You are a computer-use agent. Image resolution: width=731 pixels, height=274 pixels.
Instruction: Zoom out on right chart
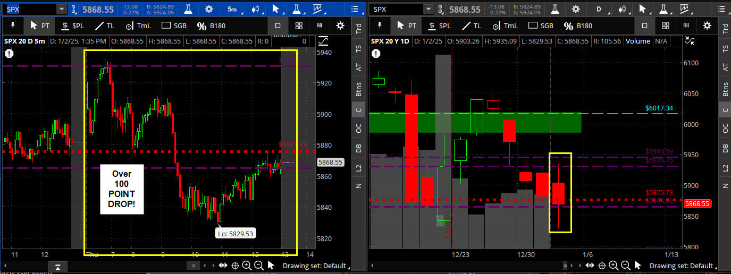(x=626, y=266)
